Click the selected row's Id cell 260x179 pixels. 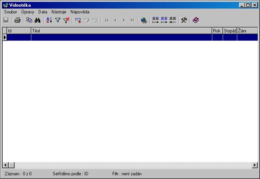click(x=19, y=37)
